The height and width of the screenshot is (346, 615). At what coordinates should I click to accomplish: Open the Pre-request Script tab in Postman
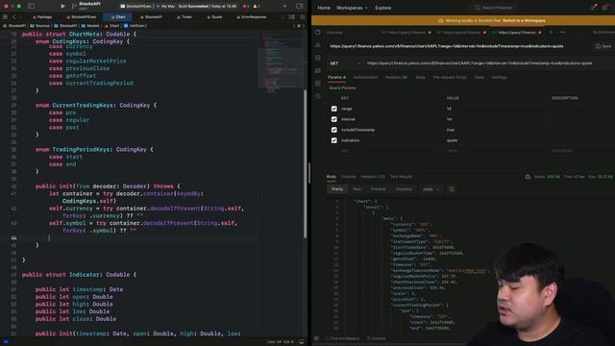point(450,77)
